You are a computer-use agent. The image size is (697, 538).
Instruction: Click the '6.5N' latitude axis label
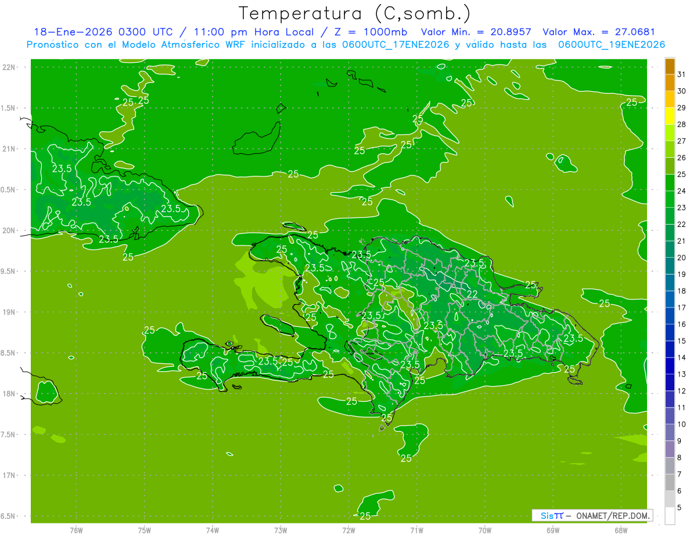pos(9,517)
